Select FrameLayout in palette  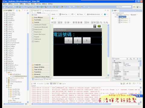click(37, 32)
